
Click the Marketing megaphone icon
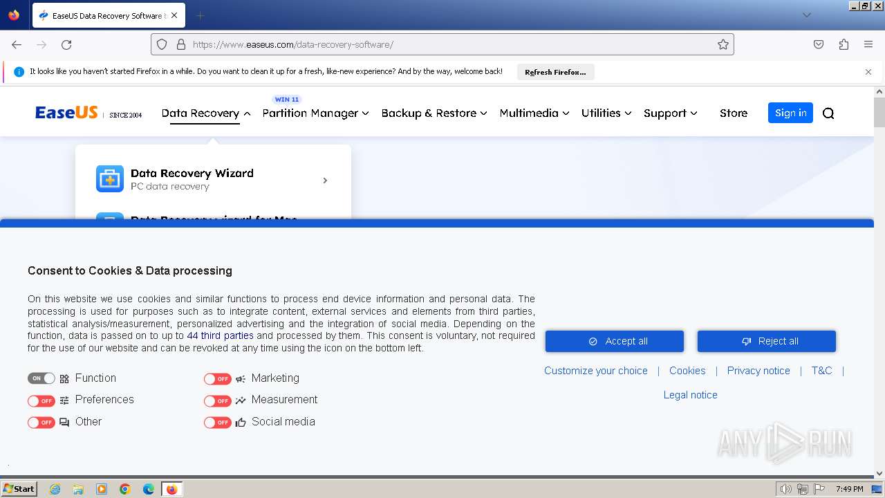241,379
